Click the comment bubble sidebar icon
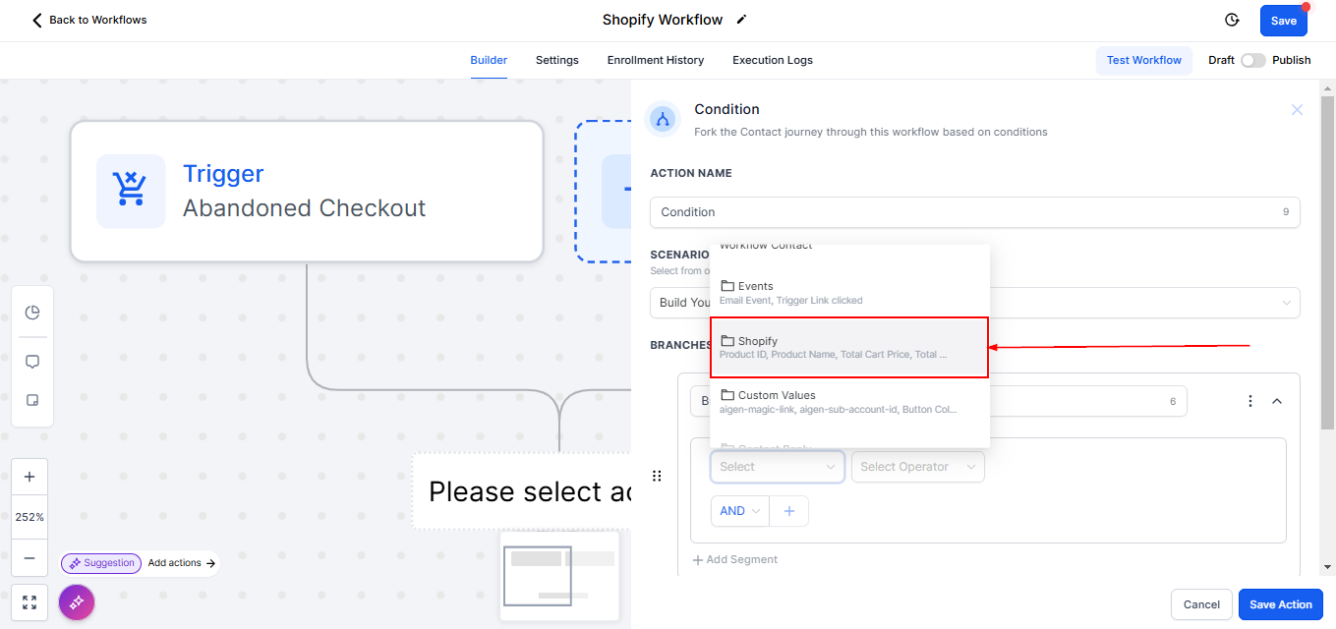 coord(32,362)
